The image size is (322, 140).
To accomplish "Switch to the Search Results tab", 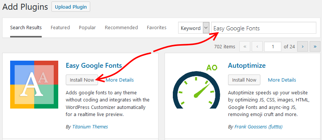I will tap(26, 28).
